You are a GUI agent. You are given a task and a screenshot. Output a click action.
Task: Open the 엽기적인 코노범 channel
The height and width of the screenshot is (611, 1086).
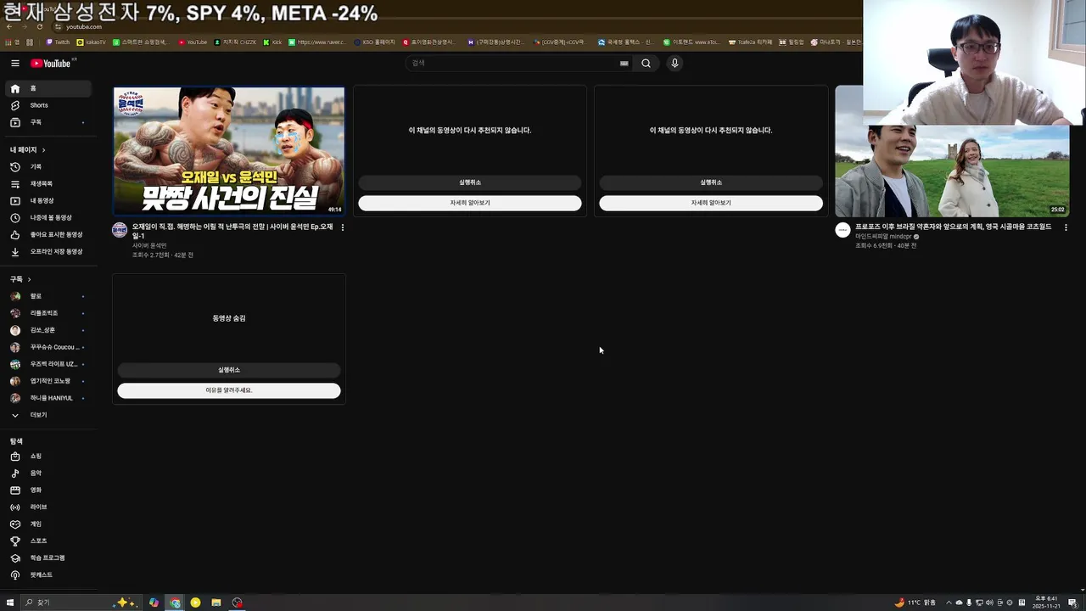(x=49, y=381)
